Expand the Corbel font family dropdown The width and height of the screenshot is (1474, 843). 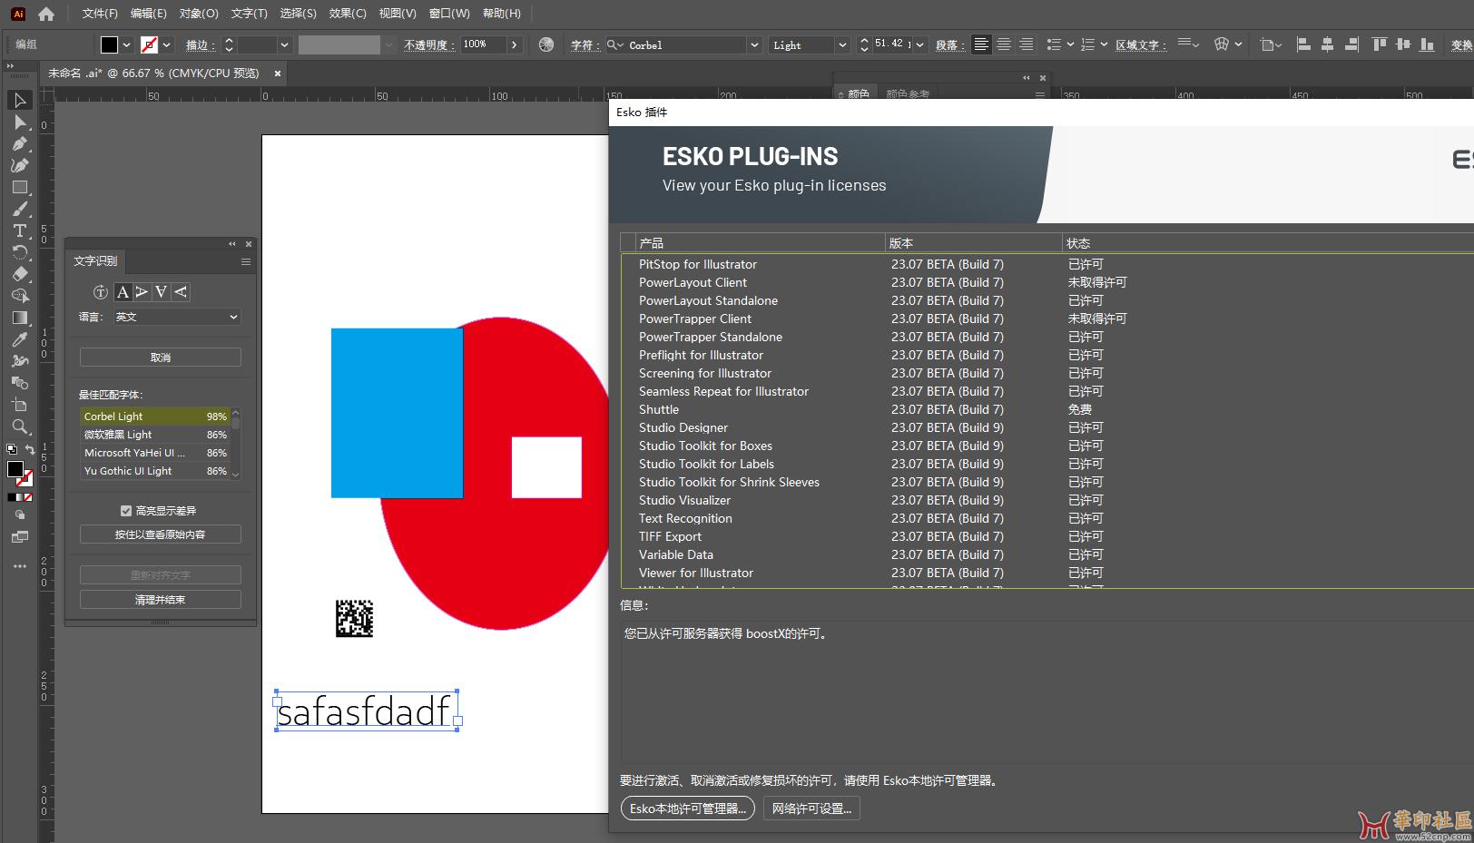pos(753,44)
